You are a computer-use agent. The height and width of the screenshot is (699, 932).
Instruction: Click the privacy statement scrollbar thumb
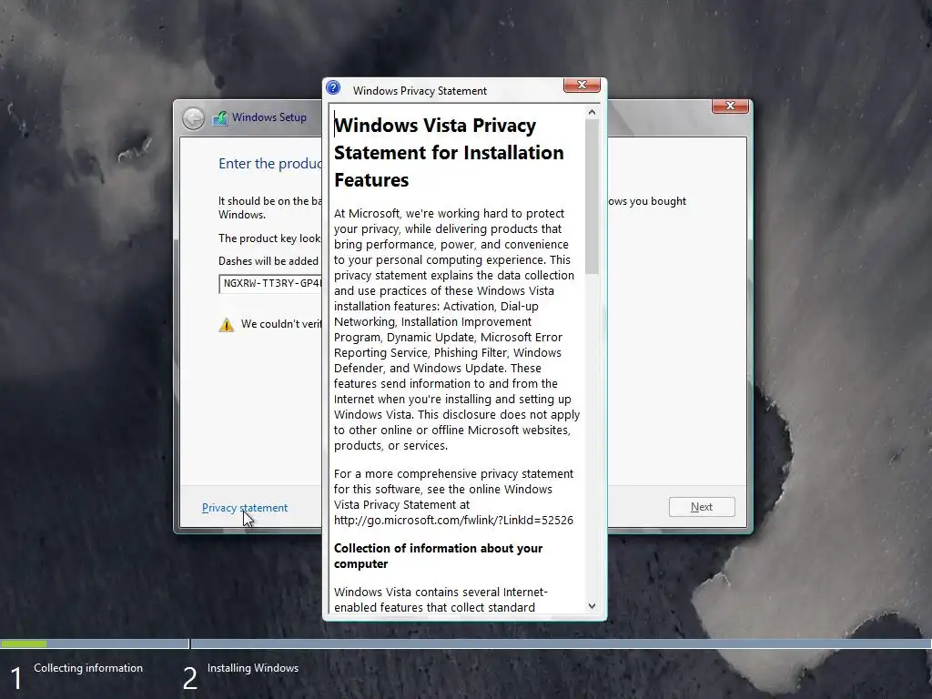(592, 197)
